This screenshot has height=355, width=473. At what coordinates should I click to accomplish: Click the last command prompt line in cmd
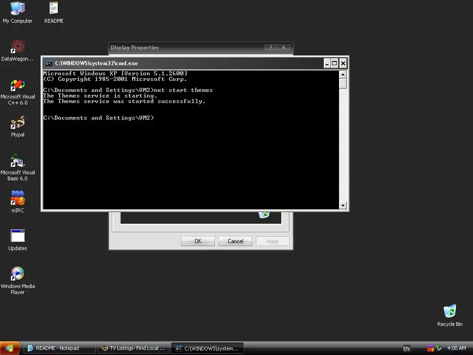99,118
